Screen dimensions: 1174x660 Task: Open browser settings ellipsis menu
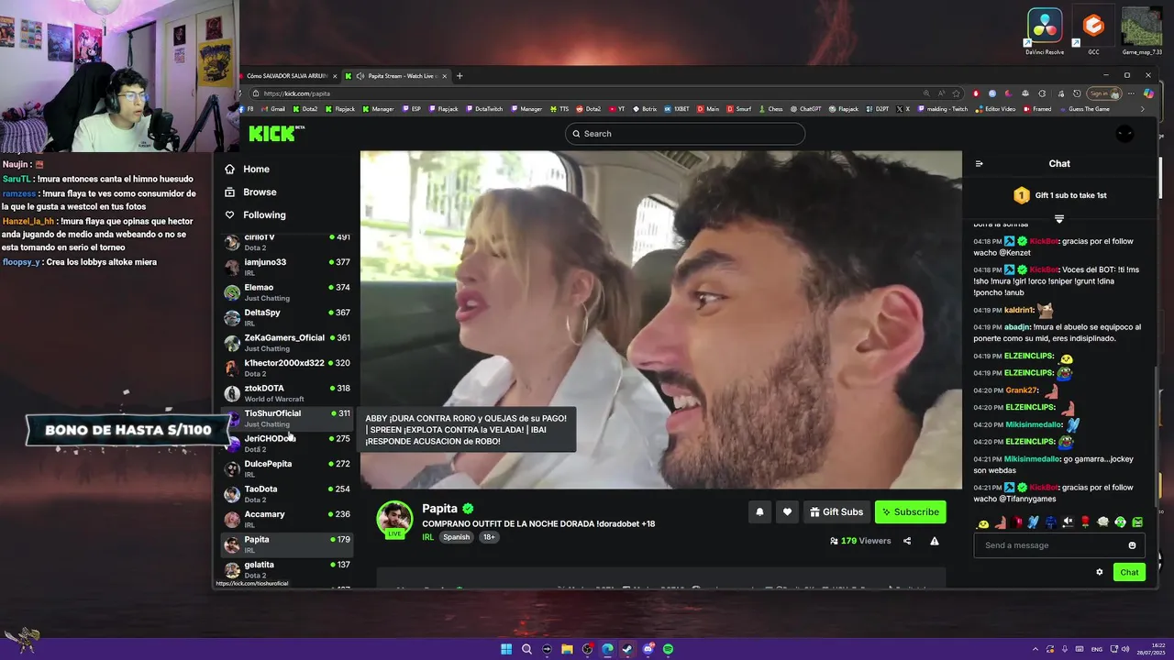(x=1131, y=93)
